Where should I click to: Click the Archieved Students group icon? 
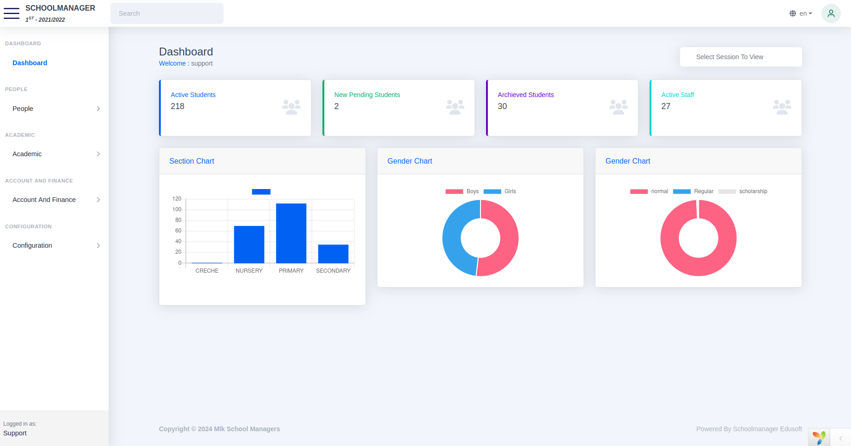[x=619, y=107]
